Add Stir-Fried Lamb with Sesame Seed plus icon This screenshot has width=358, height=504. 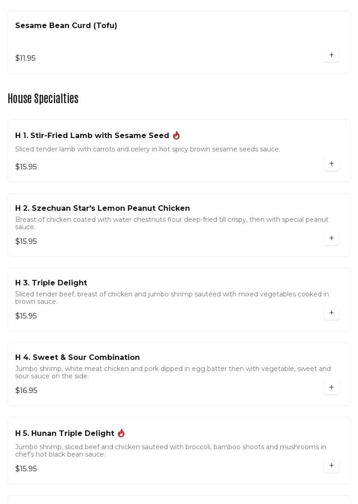click(x=331, y=163)
